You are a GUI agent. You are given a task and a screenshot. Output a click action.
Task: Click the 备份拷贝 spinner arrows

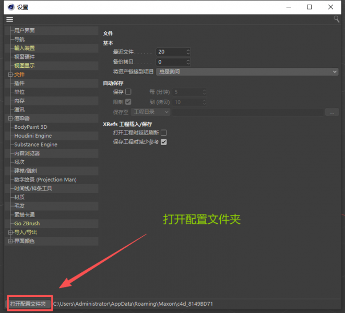pos(188,62)
